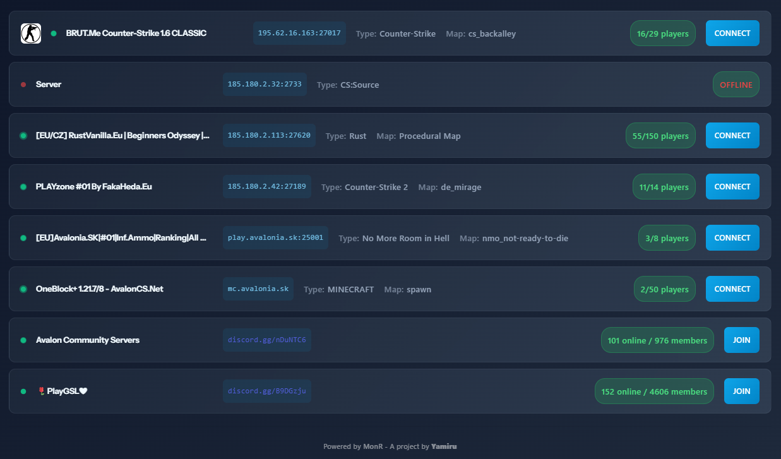
Task: Connect to OneBlock+ Minecraft server
Action: tap(732, 289)
